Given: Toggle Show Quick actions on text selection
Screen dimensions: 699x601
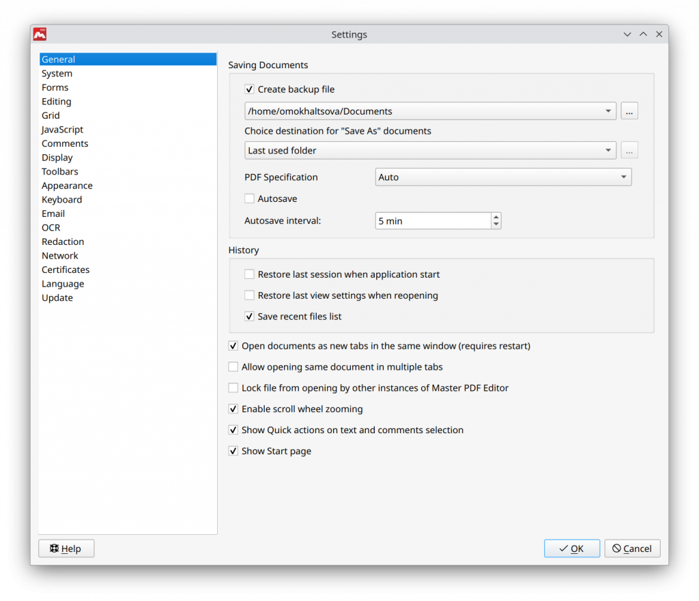Looking at the screenshot, I should (x=233, y=430).
